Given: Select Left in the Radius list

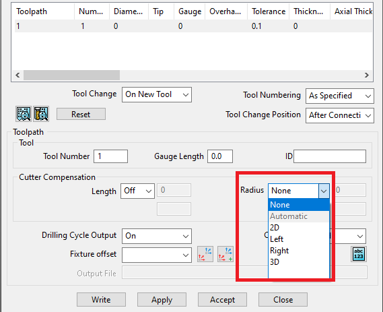Looking at the screenshot, I should point(299,239).
